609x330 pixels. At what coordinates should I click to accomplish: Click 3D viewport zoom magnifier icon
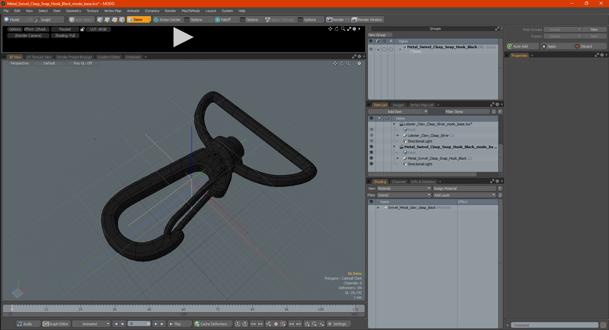(x=348, y=63)
